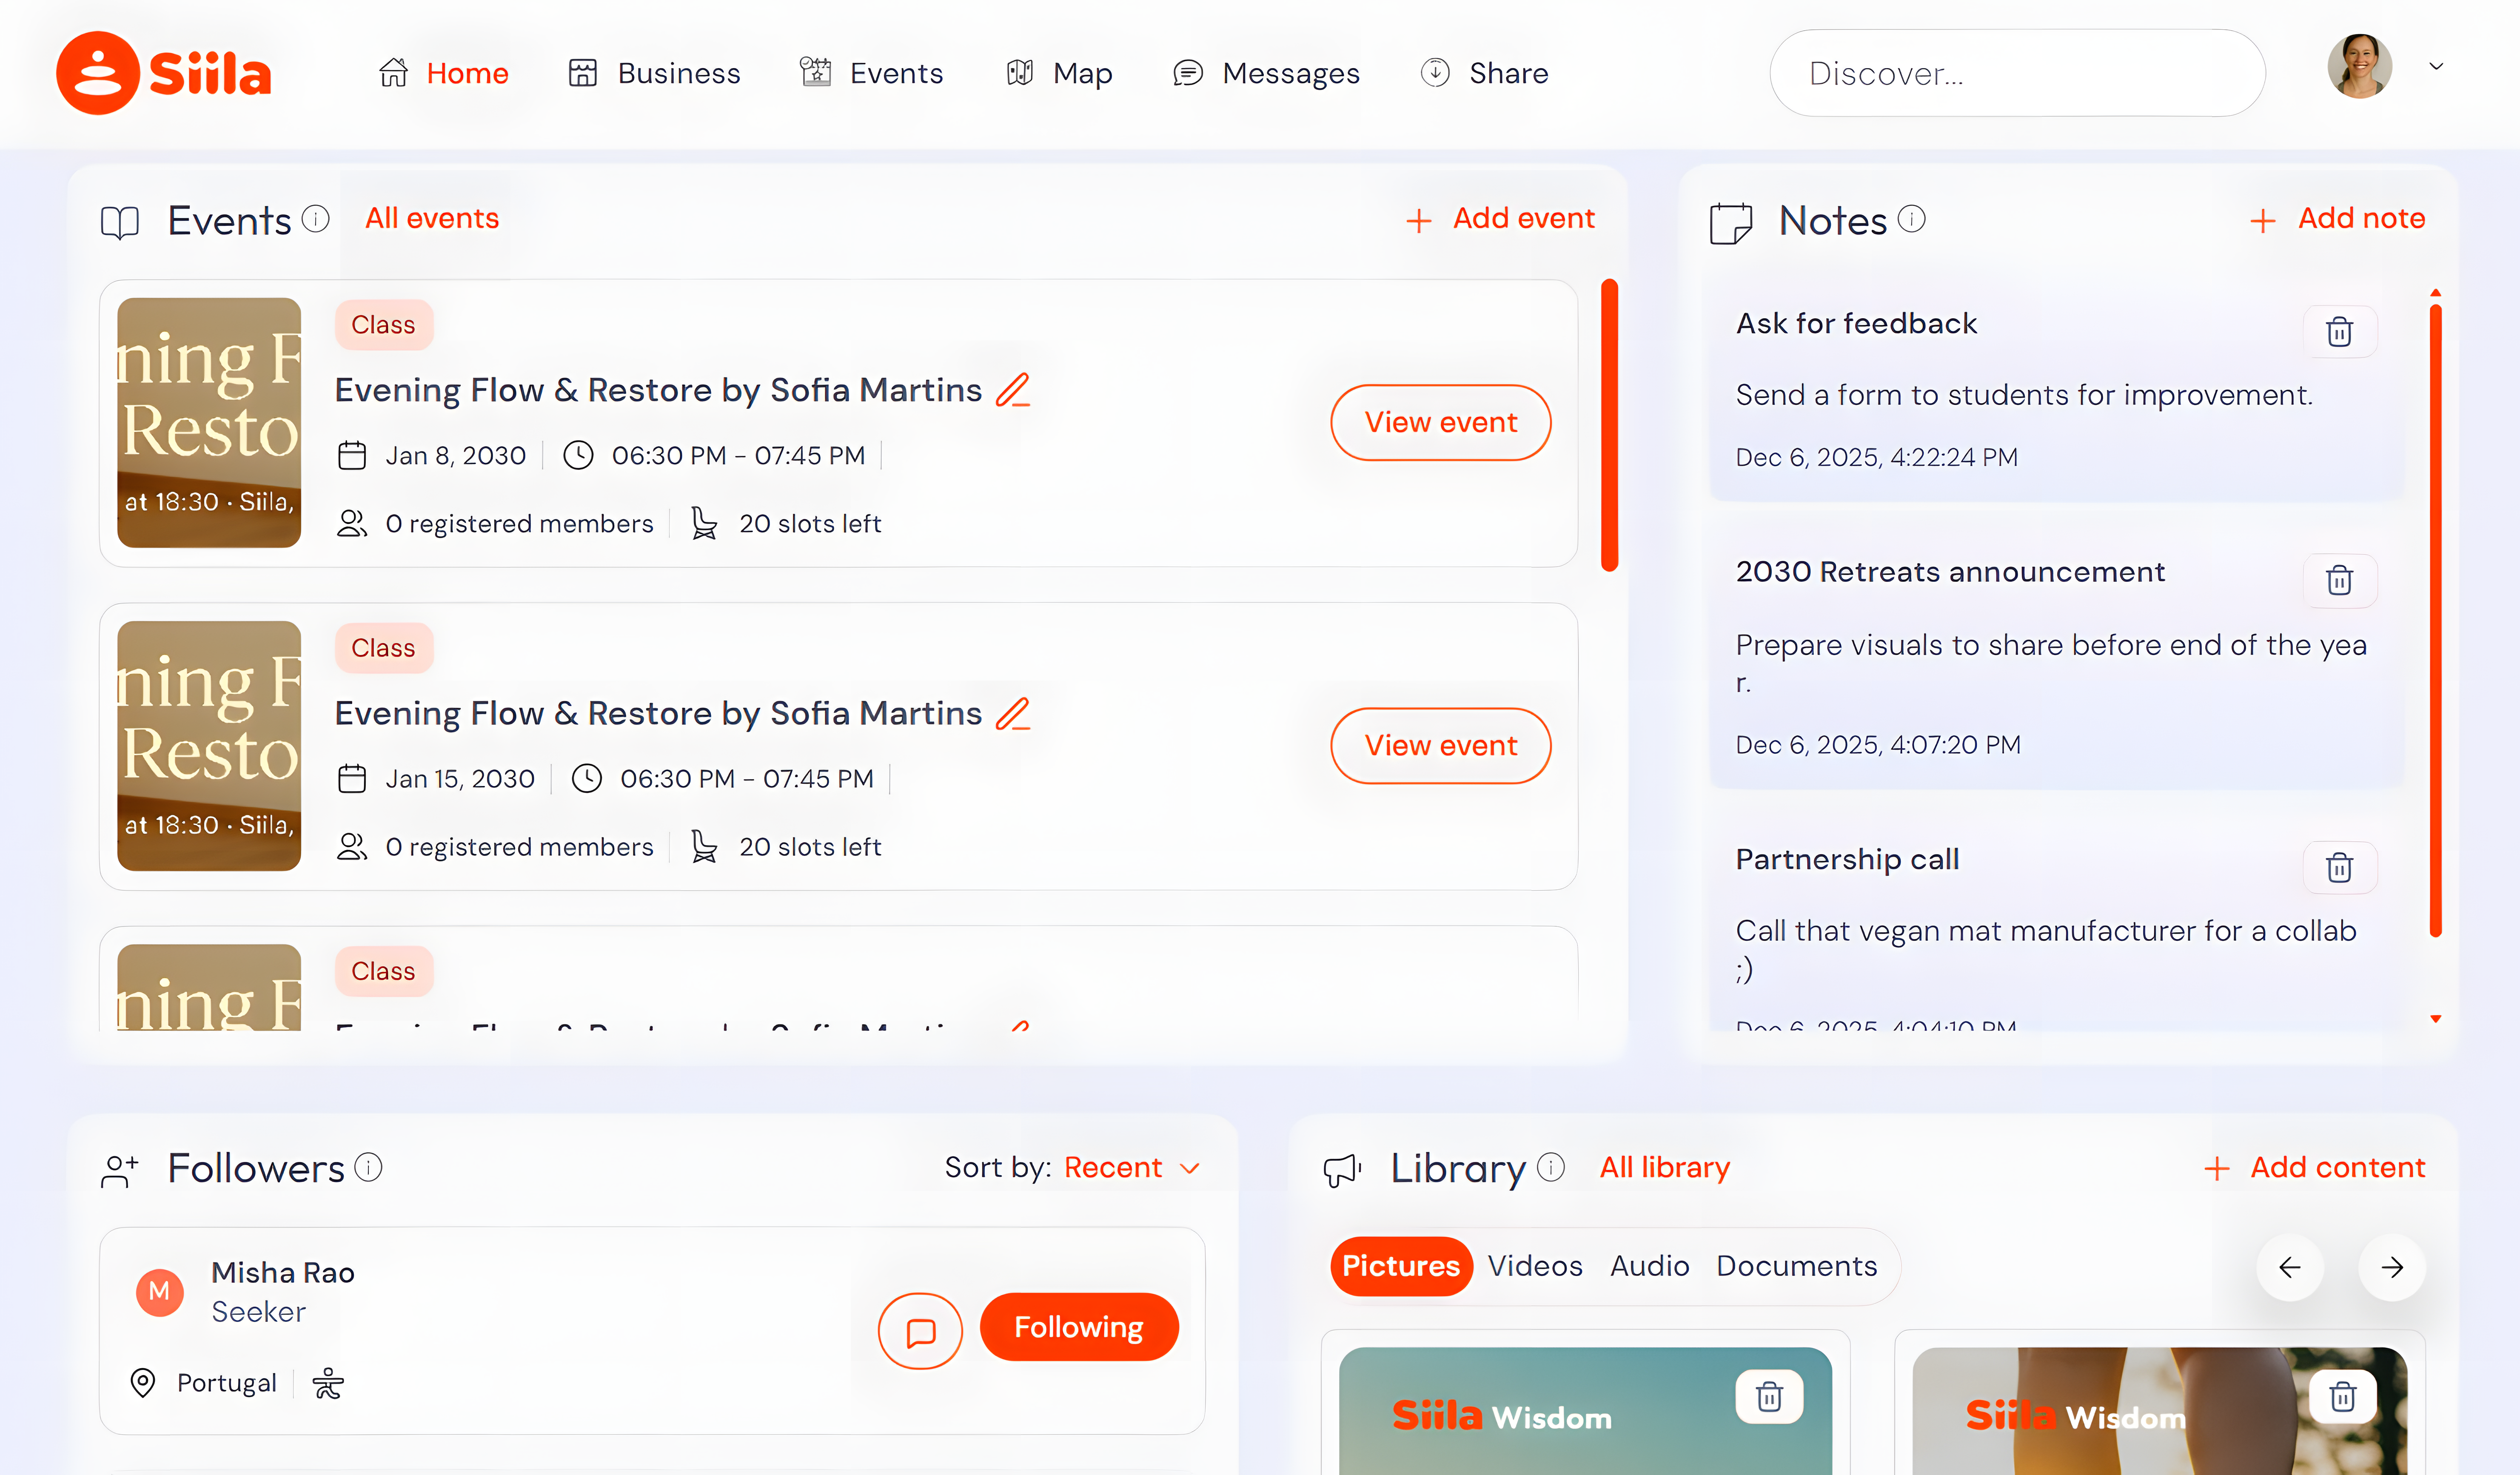Edit the Jan 8 Evening Flow event title

click(x=1013, y=390)
